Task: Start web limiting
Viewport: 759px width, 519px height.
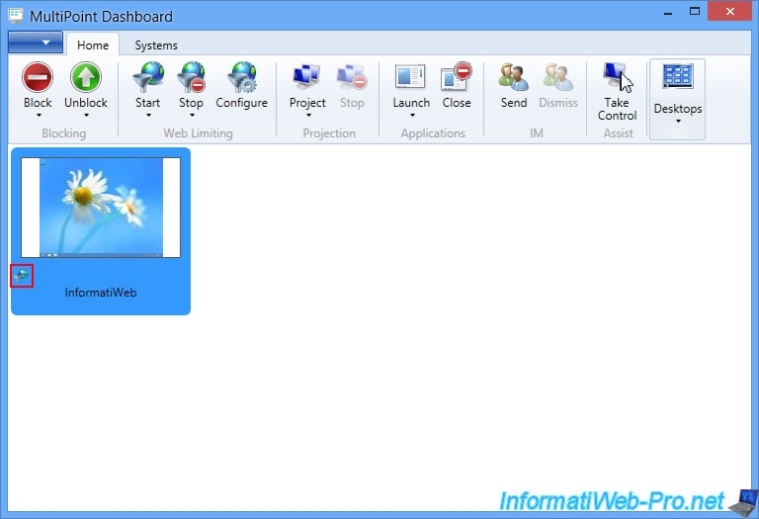Action: [x=147, y=78]
